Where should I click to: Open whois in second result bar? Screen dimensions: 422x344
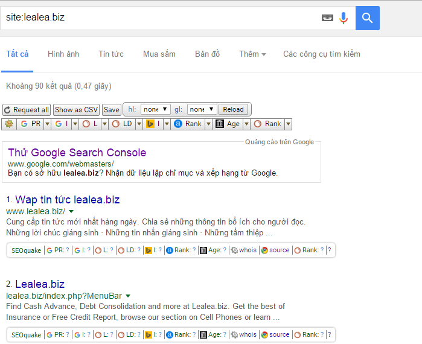pos(244,335)
